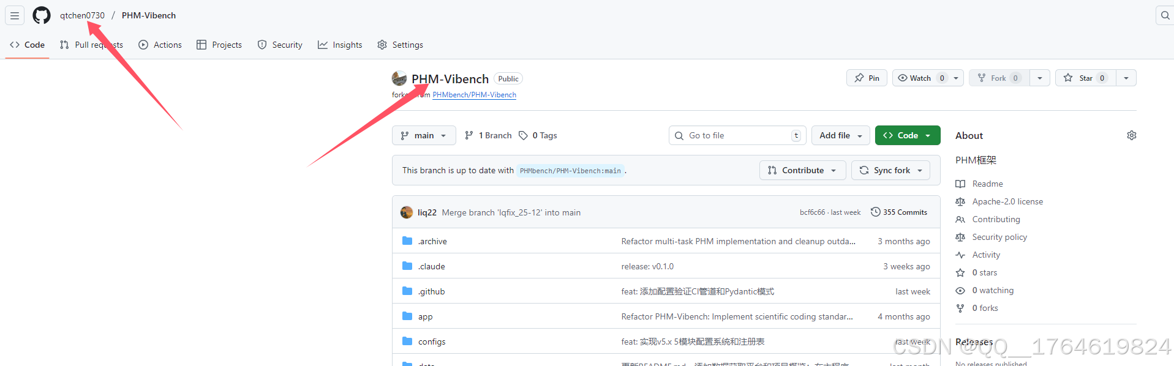This screenshot has height=366, width=1174.
Task: Click the repository owner avatar
Action: coord(399,78)
